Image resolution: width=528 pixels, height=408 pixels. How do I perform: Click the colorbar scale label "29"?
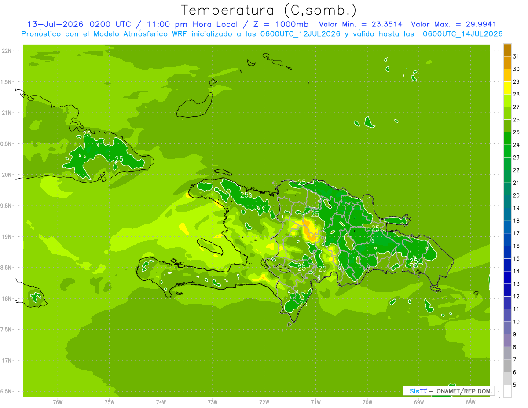[x=516, y=81]
